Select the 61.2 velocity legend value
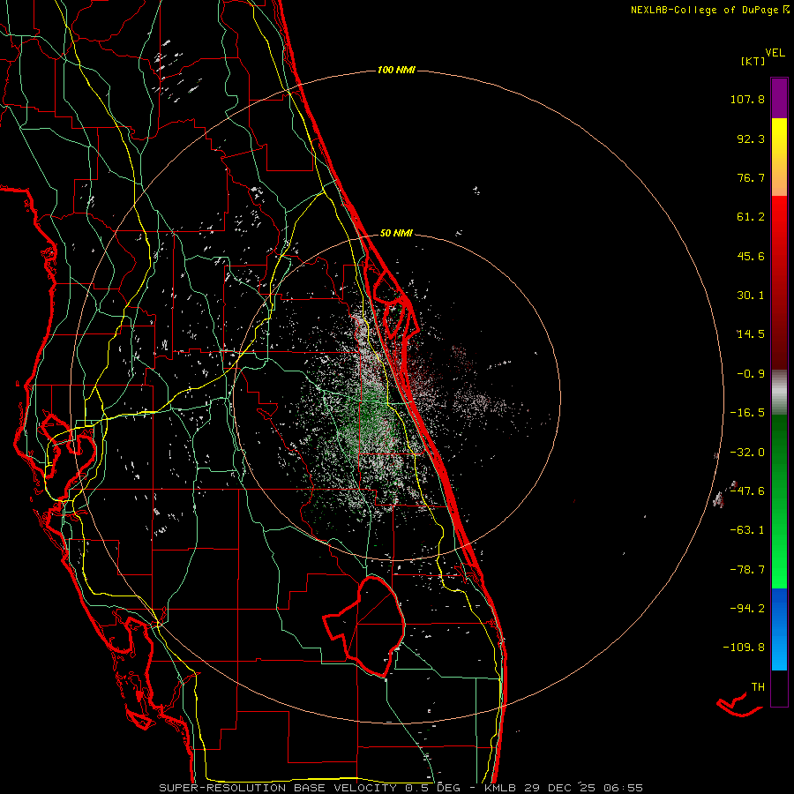 tap(751, 217)
